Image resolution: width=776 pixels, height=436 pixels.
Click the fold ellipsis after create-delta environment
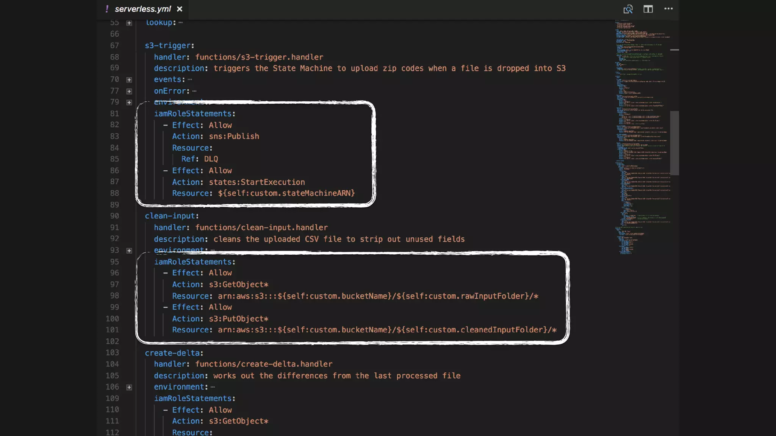pyautogui.click(x=213, y=387)
